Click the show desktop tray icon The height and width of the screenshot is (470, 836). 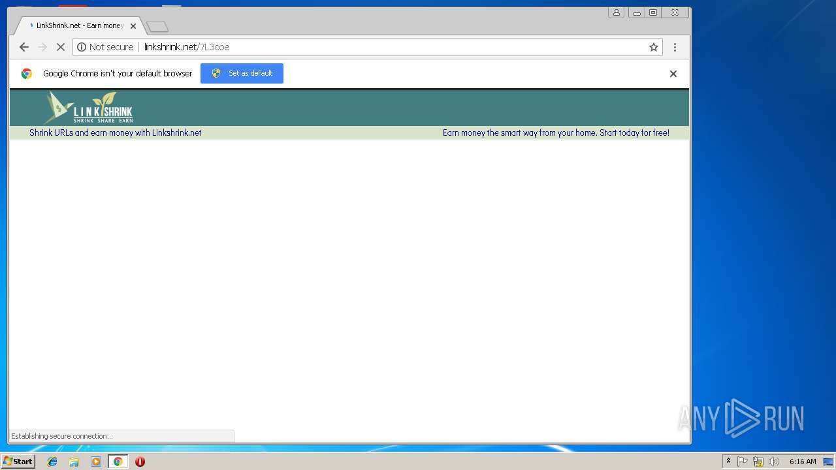pyautogui.click(x=828, y=462)
